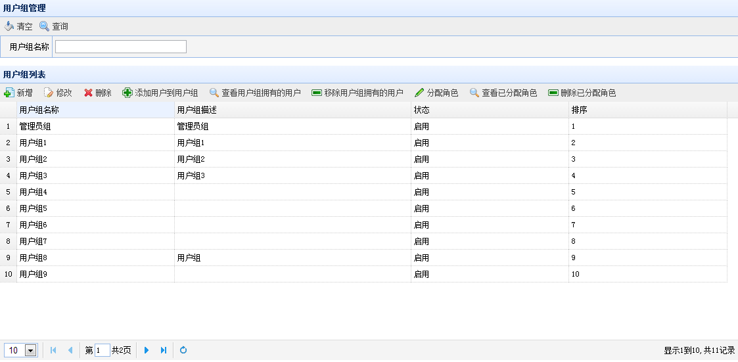The height and width of the screenshot is (362, 738).
Task: Go to previous page arrow
Action: pyautogui.click(x=70, y=350)
